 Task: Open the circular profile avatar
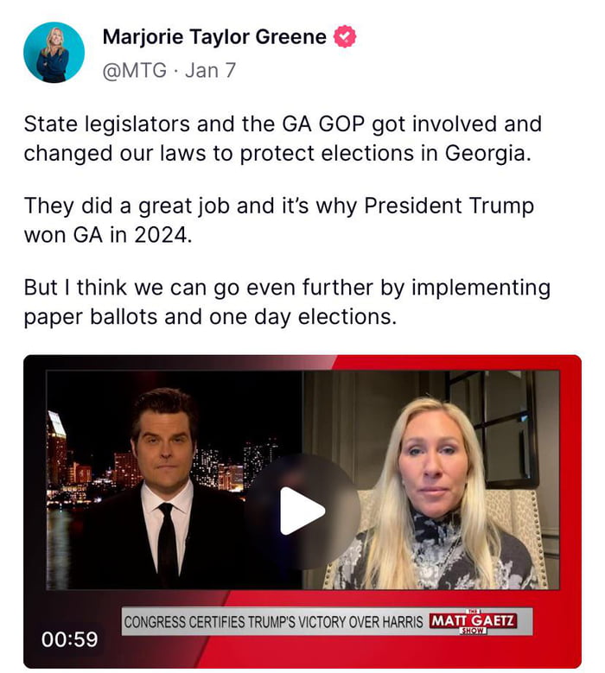[54, 53]
